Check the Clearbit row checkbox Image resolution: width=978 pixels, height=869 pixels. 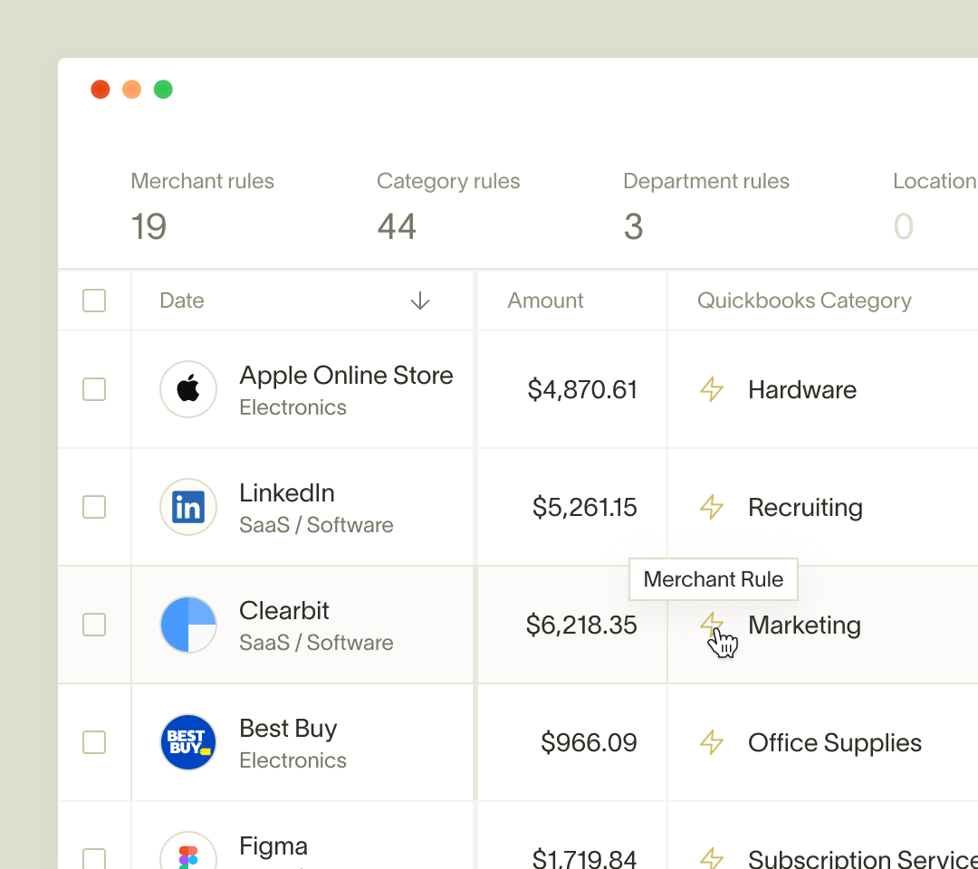94,625
